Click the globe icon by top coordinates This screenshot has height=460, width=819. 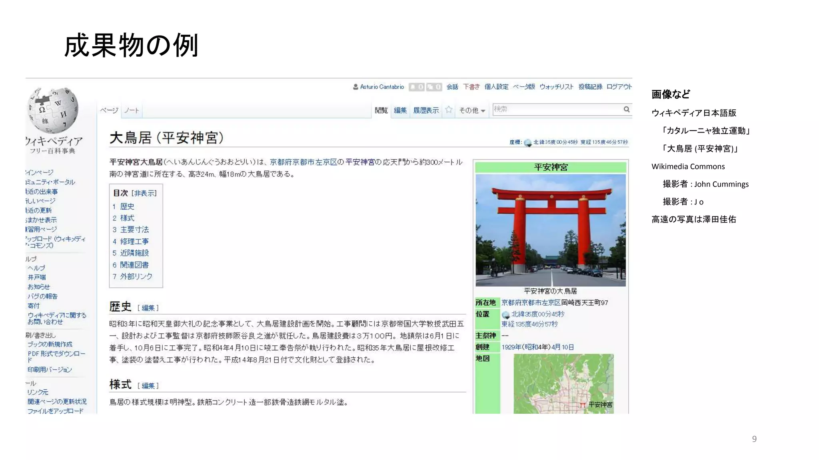pos(527,143)
